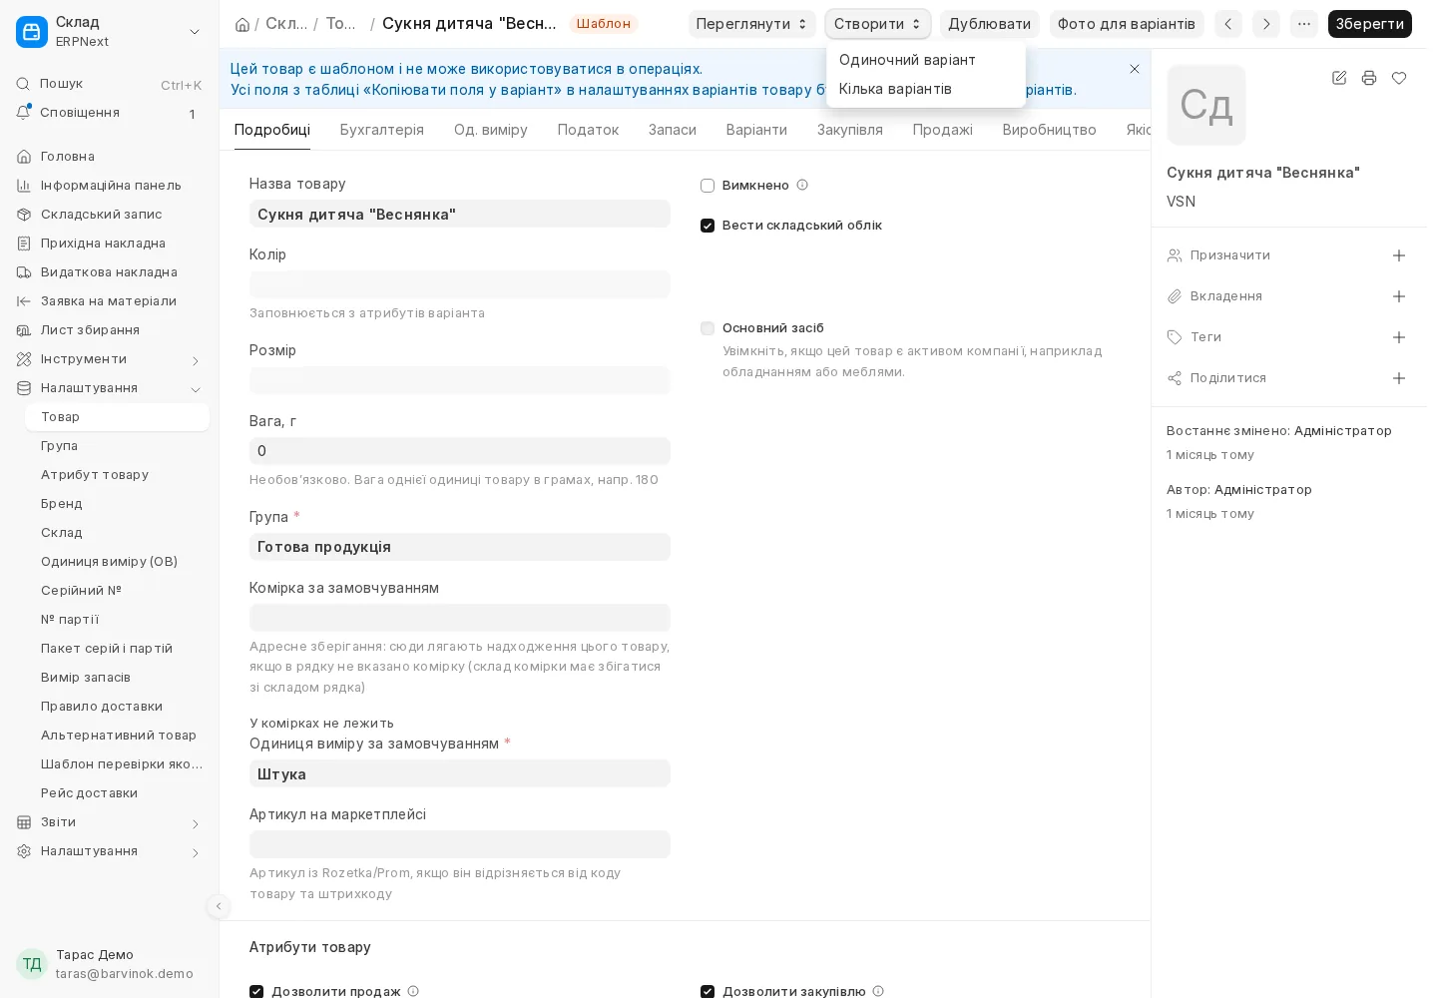Toggle the Вимкнено checkbox

tap(708, 186)
